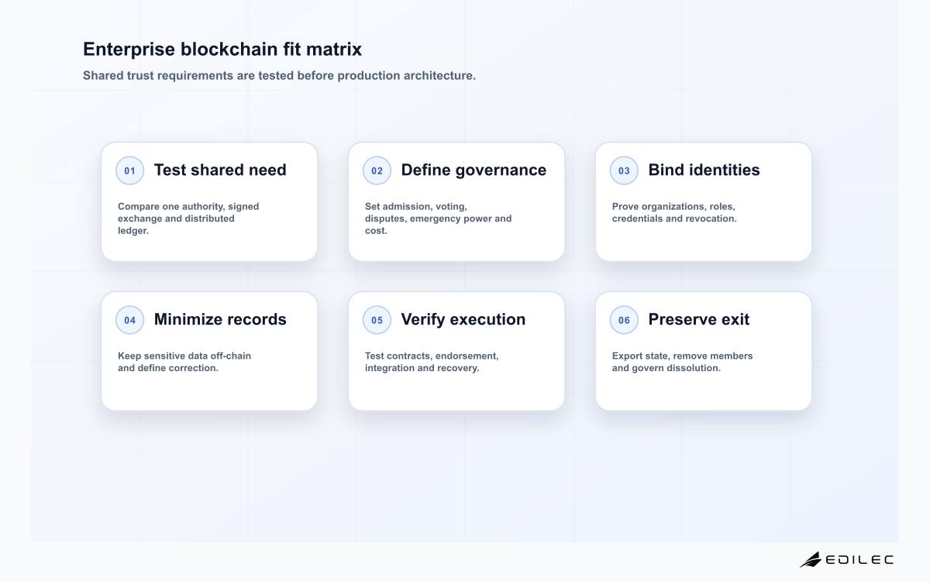The image size is (930, 581).
Task: Click the Enterprise blockchain fit matrix title
Action: pyautogui.click(x=222, y=50)
